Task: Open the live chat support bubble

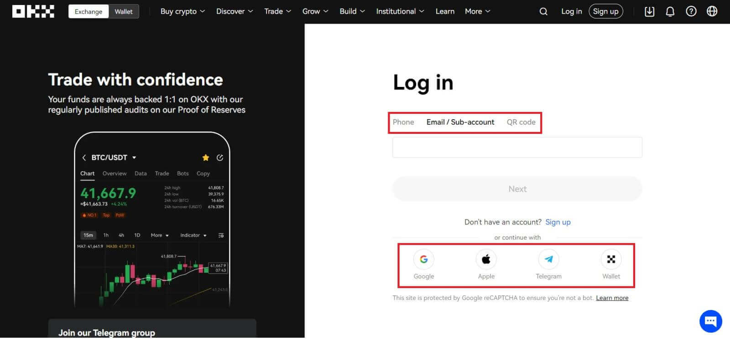Action: 710,321
